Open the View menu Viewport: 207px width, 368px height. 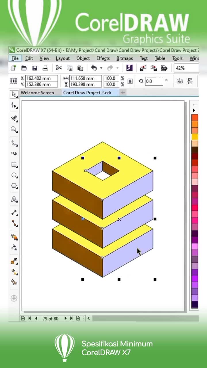click(44, 58)
